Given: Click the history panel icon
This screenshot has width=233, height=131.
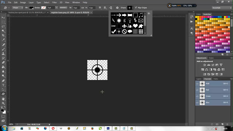Looking at the screenshot, I should tap(192, 17).
